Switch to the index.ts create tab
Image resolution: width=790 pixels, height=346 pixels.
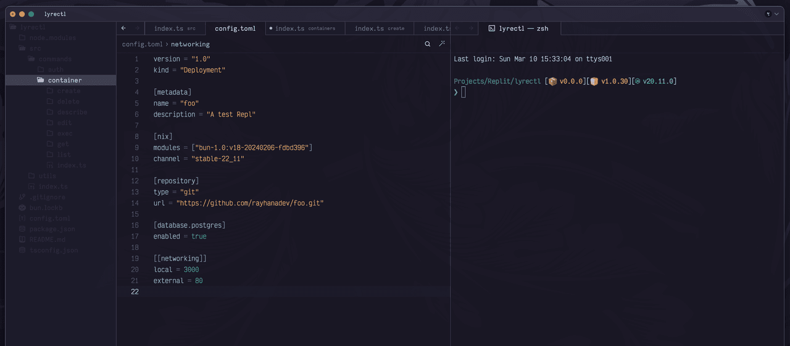click(x=379, y=28)
